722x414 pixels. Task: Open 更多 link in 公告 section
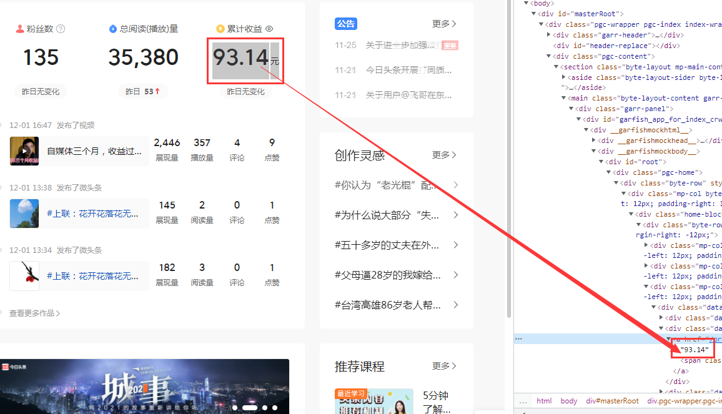[x=444, y=24]
